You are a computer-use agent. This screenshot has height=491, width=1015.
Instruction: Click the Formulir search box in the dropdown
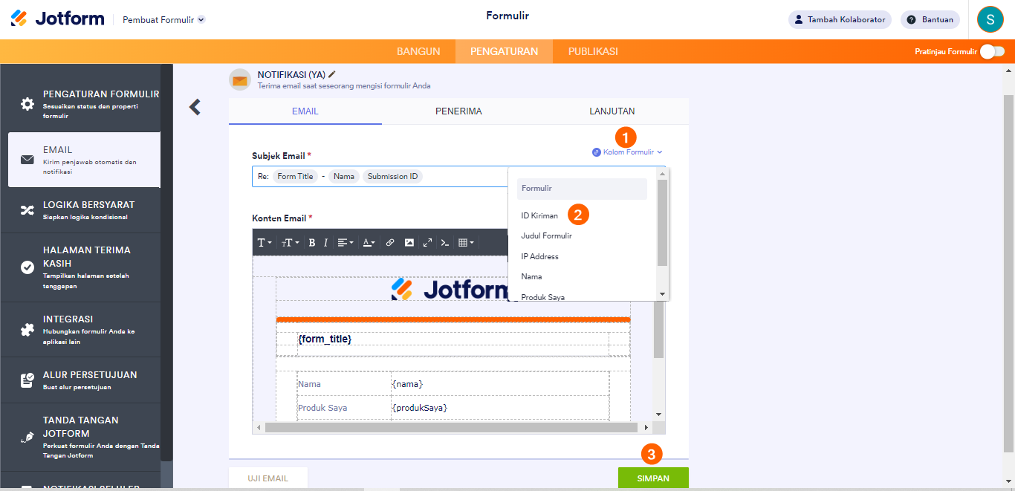(x=582, y=189)
